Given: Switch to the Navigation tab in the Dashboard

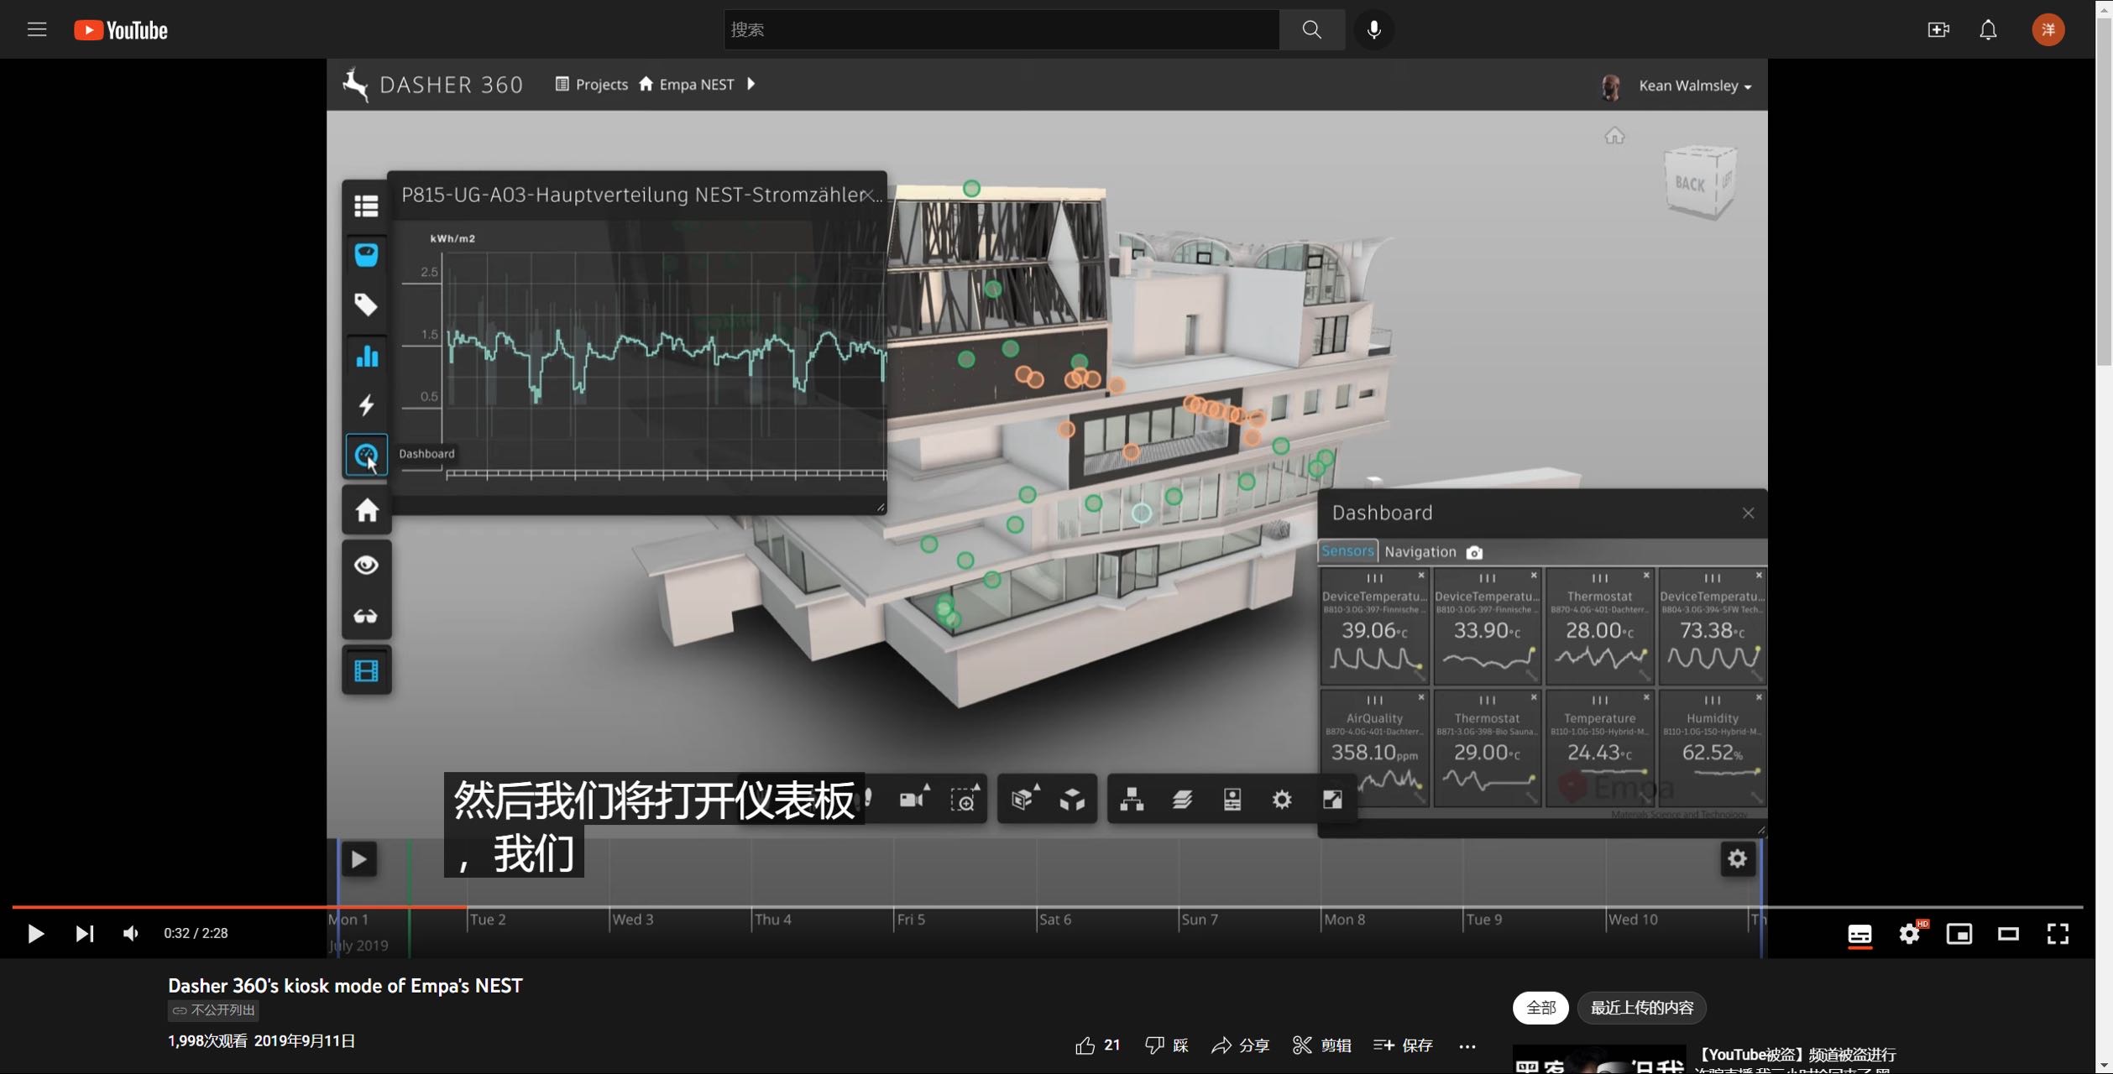Looking at the screenshot, I should [x=1420, y=552].
